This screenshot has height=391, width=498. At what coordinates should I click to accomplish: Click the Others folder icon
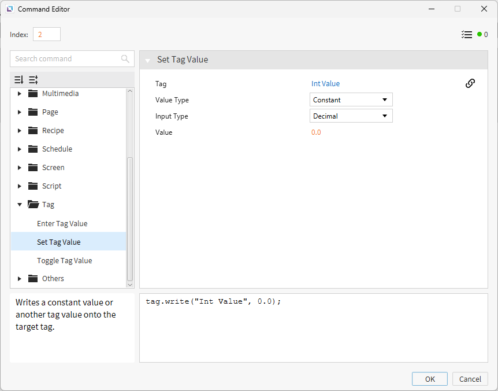[33, 278]
